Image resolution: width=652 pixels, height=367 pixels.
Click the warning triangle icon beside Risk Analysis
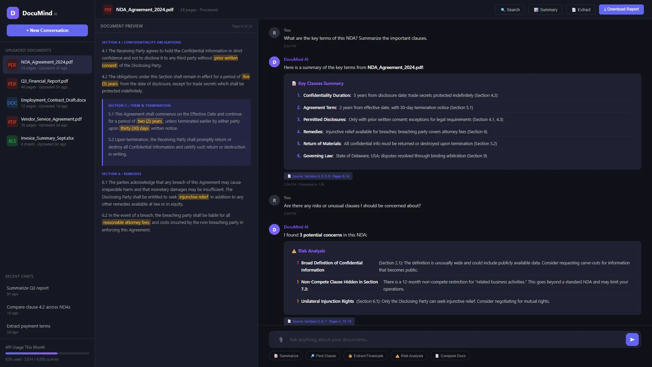(x=294, y=251)
